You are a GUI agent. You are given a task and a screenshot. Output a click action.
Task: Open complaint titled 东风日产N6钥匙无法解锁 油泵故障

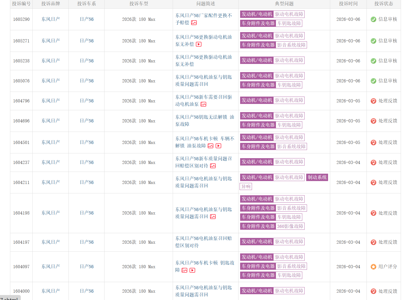[205, 121]
